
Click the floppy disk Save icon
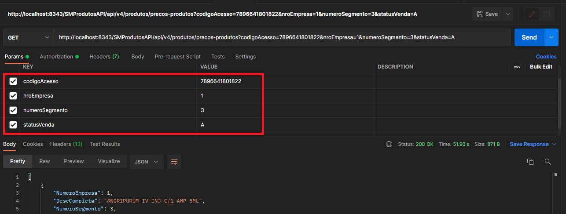click(x=480, y=14)
